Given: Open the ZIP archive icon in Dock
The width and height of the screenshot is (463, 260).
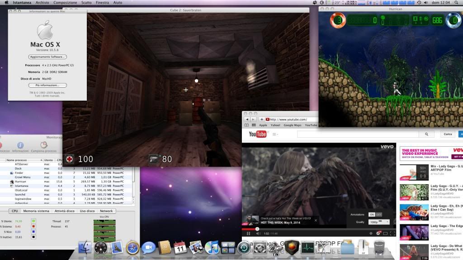Looking at the screenshot, I should (x=363, y=247).
